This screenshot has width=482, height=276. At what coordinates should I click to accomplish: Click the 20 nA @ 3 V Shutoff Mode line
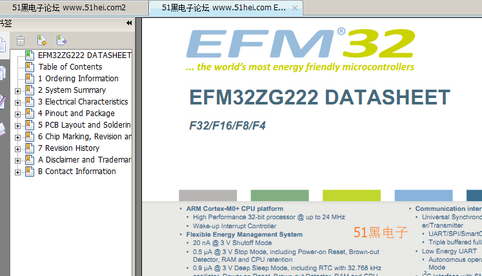(232, 243)
